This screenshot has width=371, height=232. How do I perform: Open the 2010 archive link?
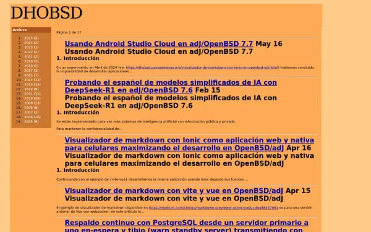(x=32, y=98)
